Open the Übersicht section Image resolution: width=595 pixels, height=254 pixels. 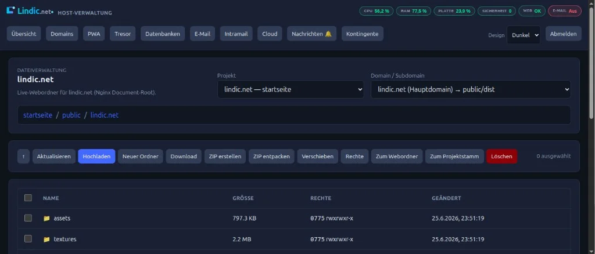[23, 34]
